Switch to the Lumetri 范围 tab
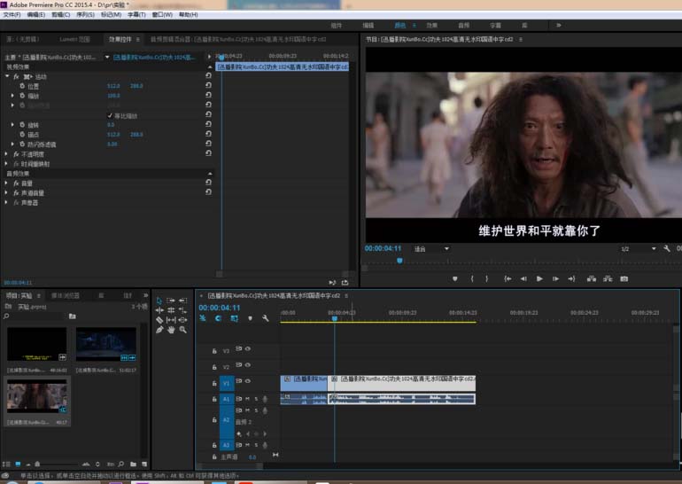 point(73,40)
